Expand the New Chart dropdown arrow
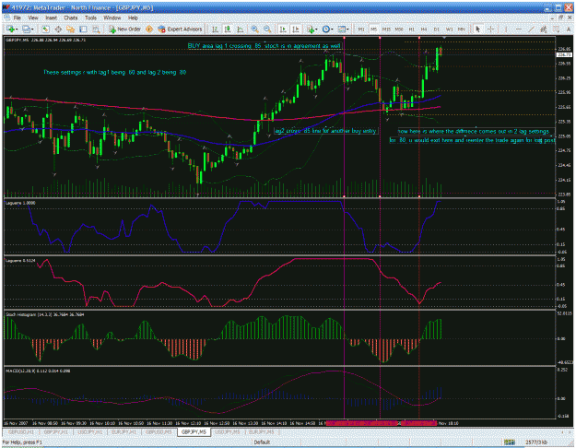Viewport: 576px width, 448px height. click(x=17, y=29)
